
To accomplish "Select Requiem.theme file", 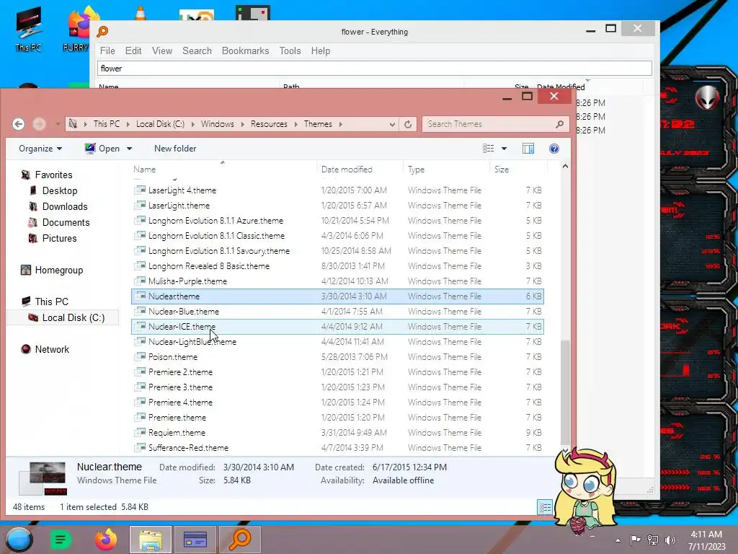I will point(337,433).
